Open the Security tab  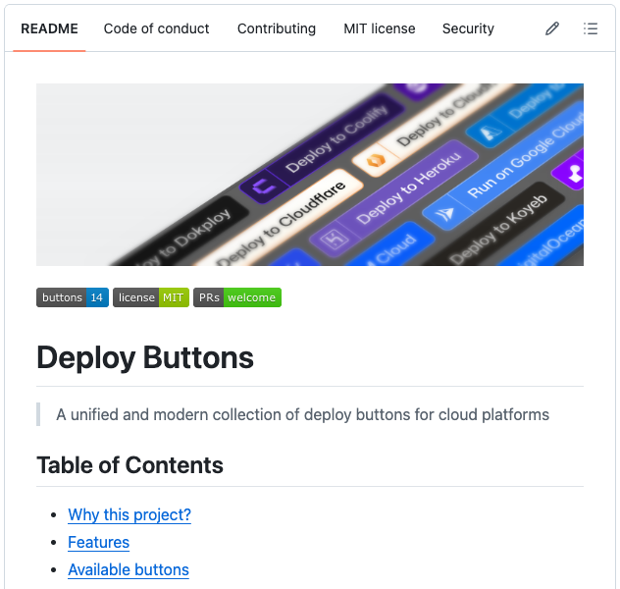pyautogui.click(x=468, y=28)
